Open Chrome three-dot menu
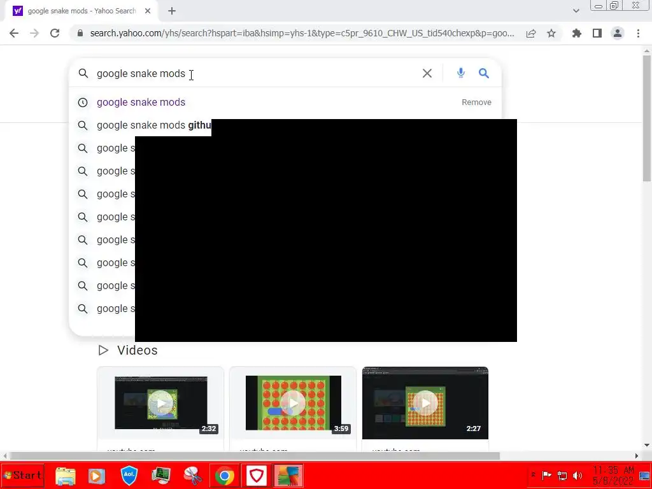 point(638,33)
